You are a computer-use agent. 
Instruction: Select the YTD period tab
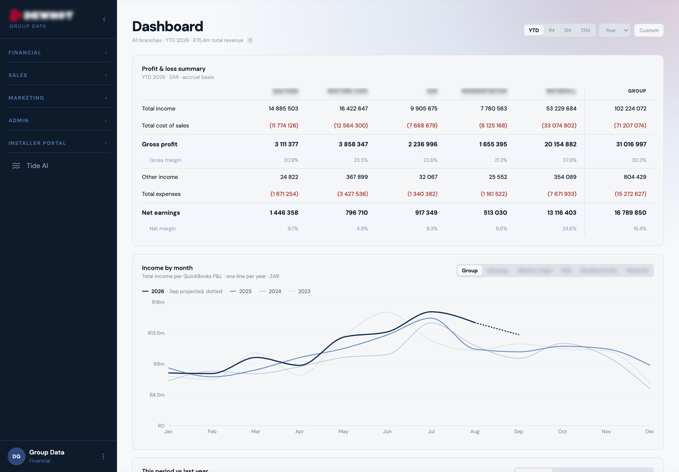coord(534,30)
